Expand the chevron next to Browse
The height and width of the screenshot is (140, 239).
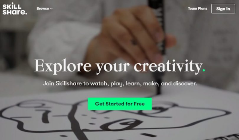click(x=51, y=9)
